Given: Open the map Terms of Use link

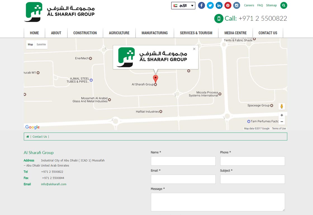Looking at the screenshot, I should 279,128.
